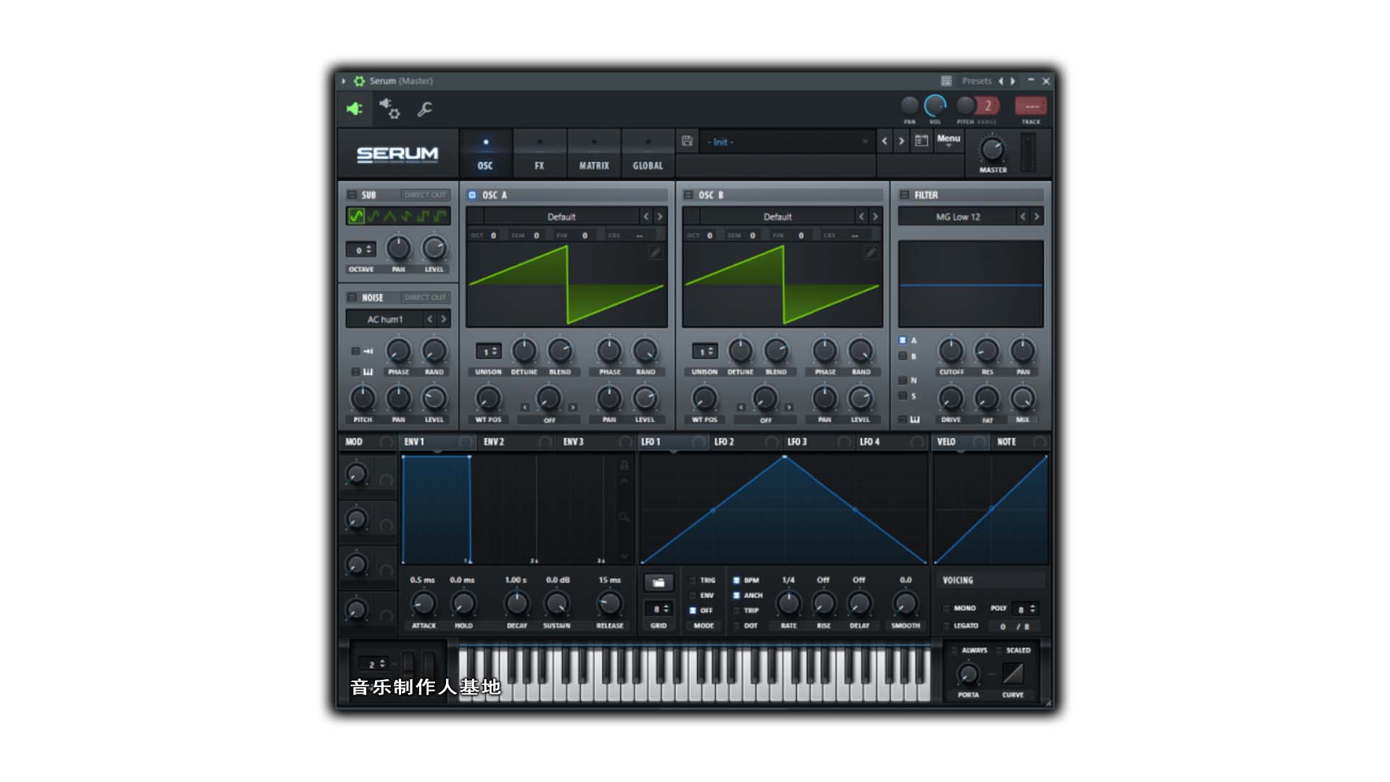Toggle OSC A on/off switch
The width and height of the screenshot is (1390, 782).
(x=472, y=195)
